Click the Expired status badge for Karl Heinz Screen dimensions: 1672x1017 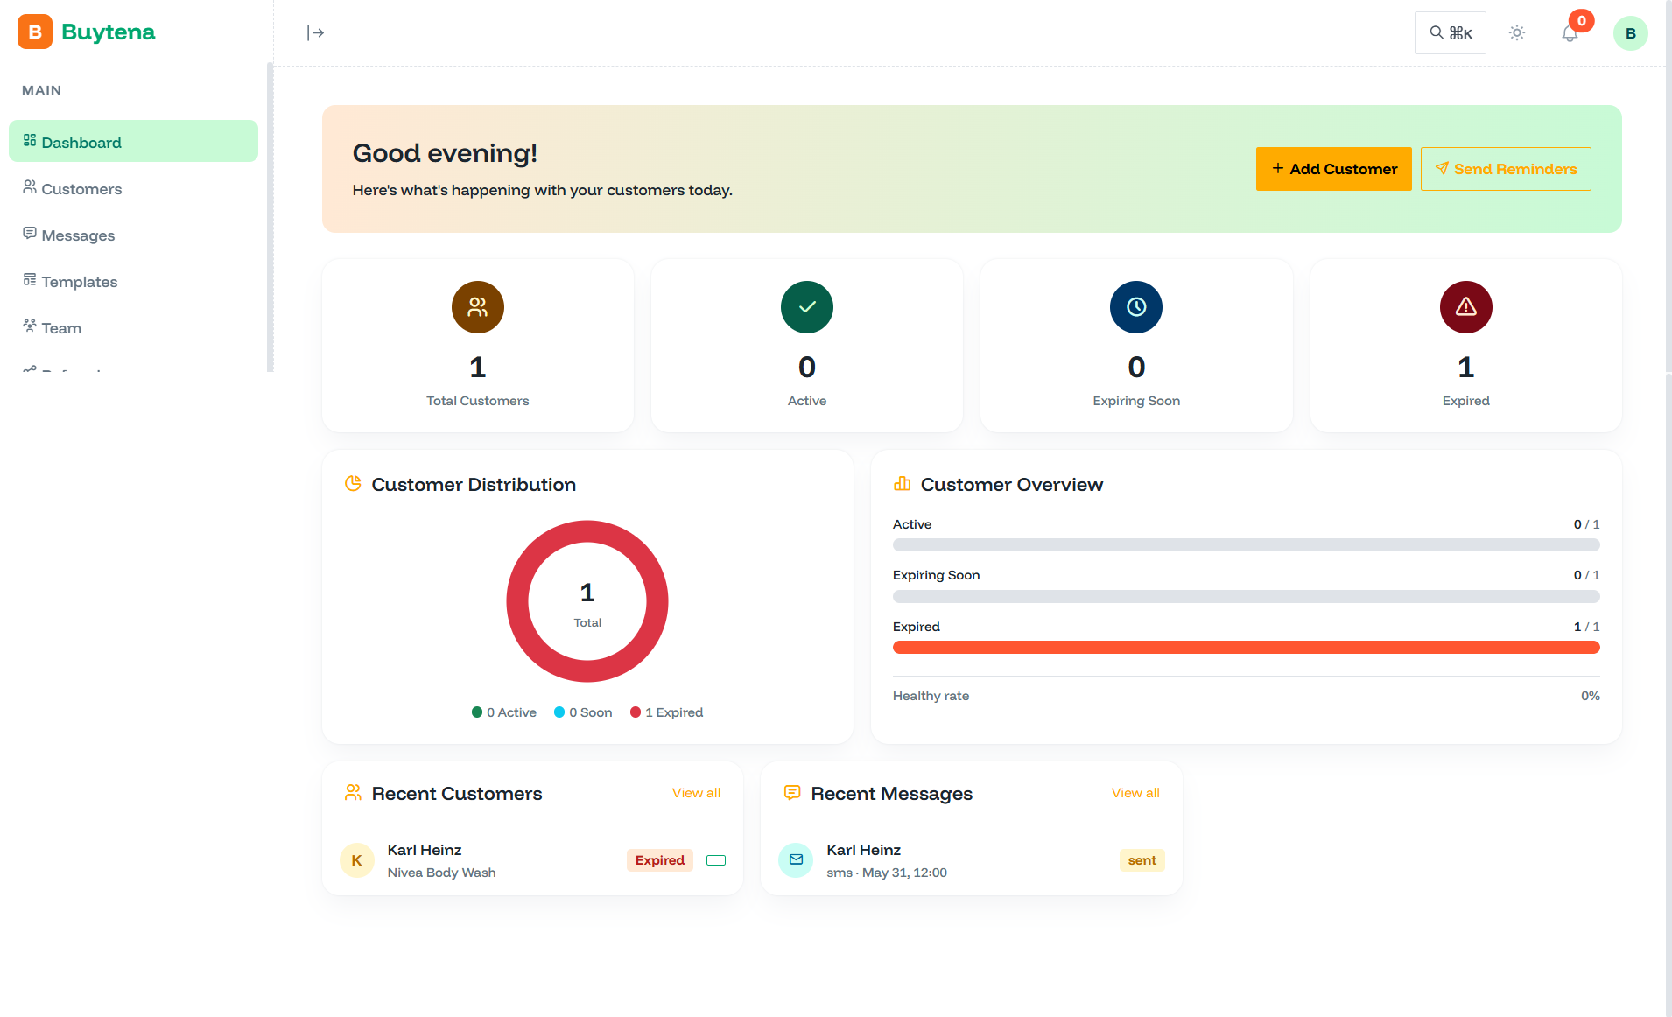(660, 860)
